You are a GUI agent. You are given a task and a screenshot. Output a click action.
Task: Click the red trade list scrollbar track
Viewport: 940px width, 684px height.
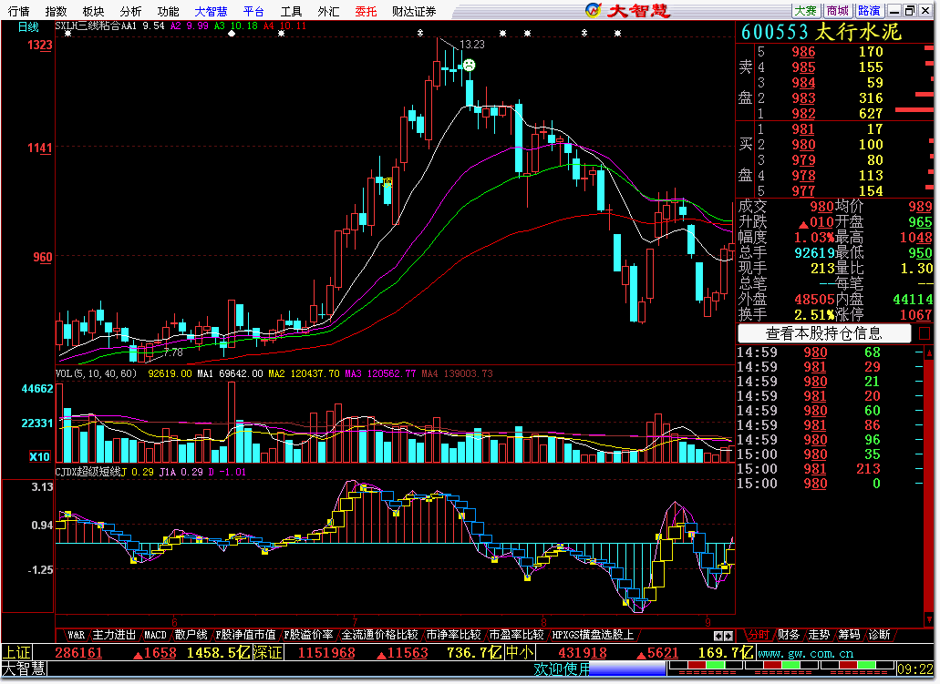[929, 485]
